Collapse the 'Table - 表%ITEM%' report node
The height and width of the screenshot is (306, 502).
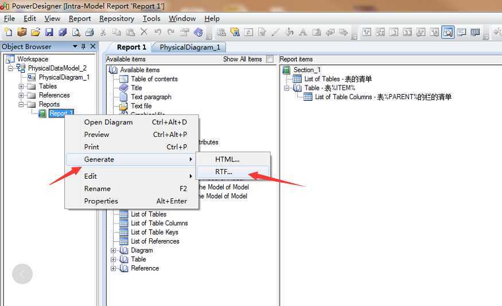[x=286, y=88]
